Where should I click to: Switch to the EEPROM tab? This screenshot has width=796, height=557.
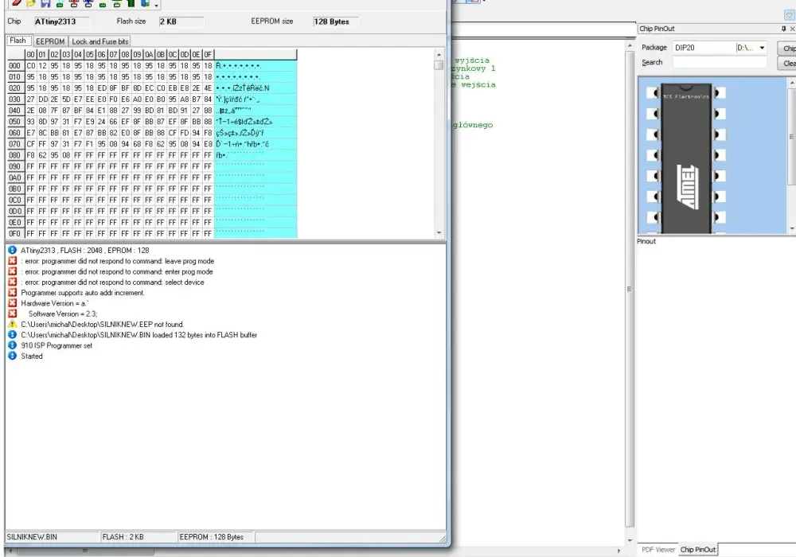[x=50, y=41]
